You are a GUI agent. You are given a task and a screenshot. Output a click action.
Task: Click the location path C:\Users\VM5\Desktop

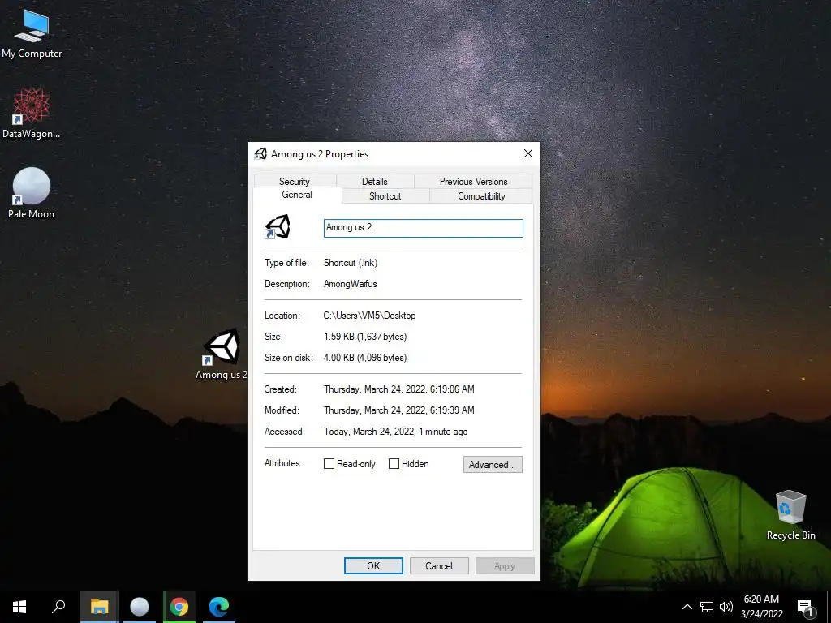pos(369,316)
